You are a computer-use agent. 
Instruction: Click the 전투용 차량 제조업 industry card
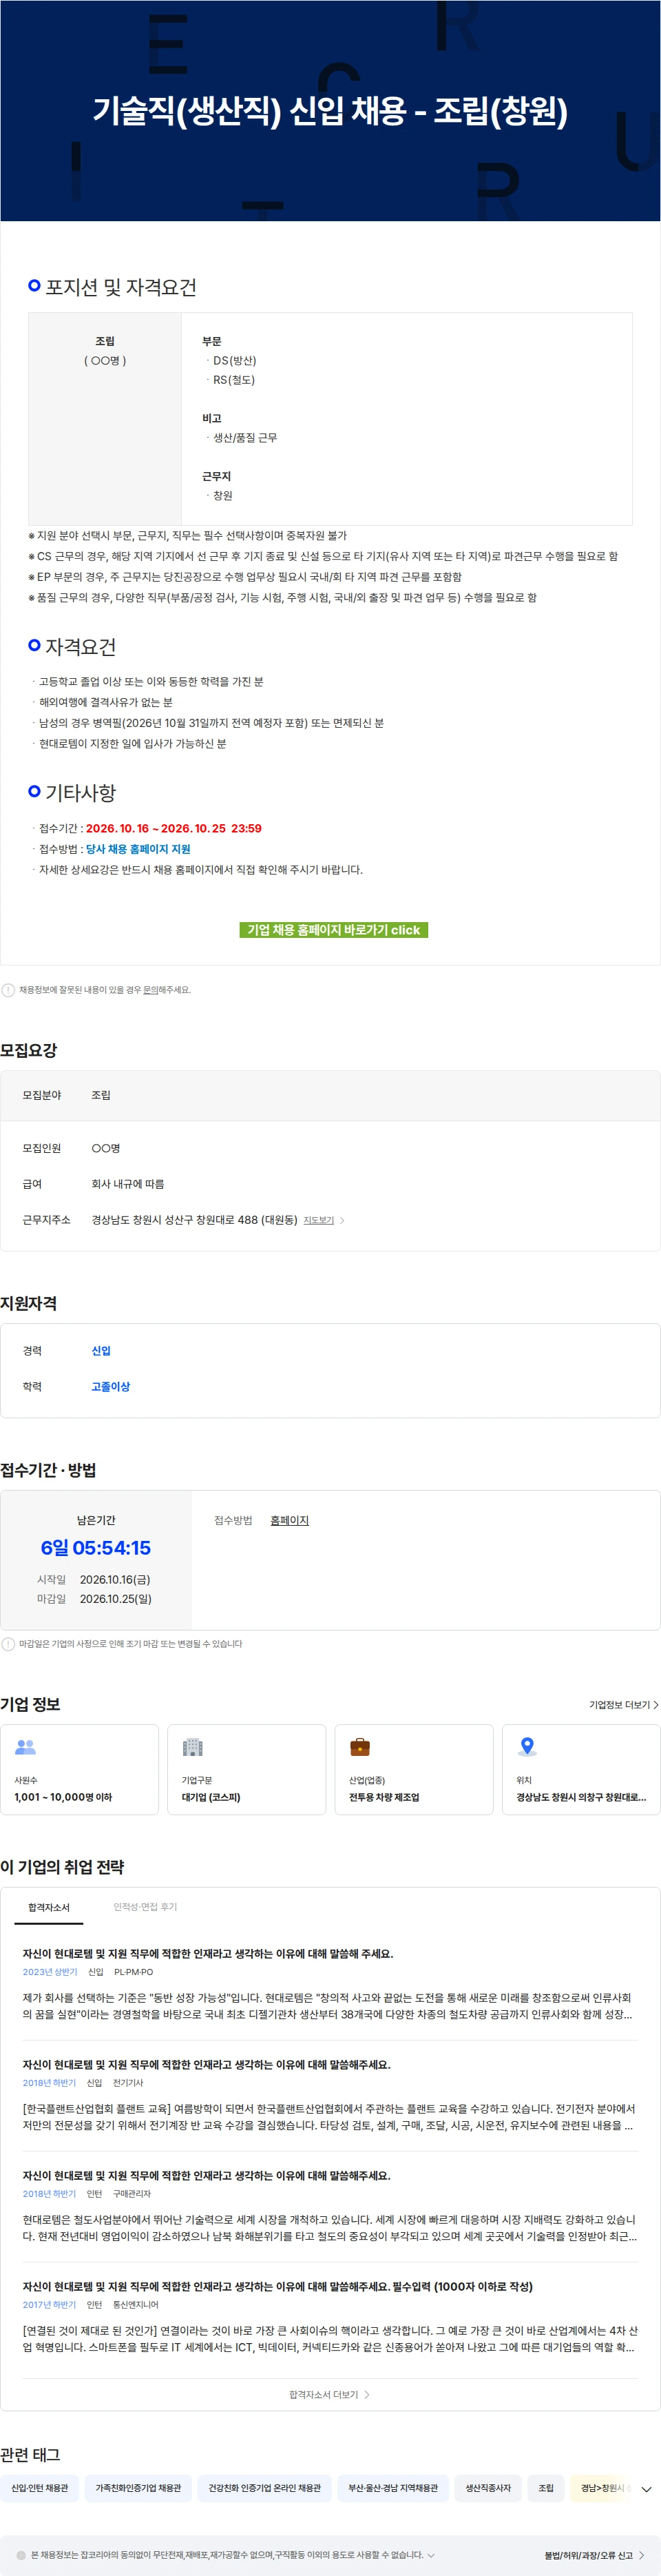click(415, 1769)
